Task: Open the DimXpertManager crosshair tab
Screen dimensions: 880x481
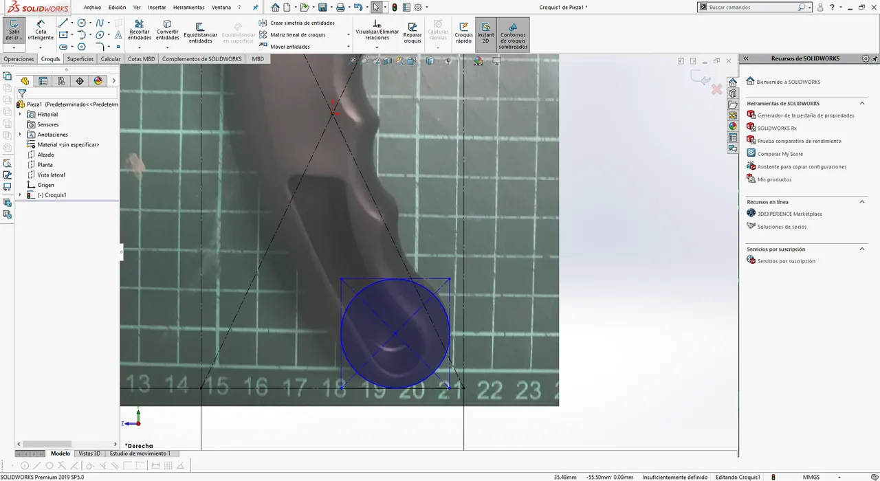Action: coord(80,81)
